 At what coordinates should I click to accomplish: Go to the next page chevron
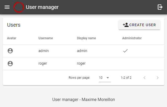click(158, 78)
